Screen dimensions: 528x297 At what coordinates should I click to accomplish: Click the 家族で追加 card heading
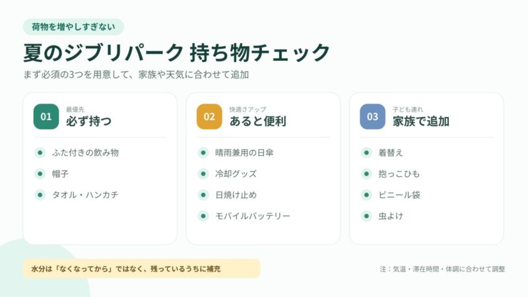coord(421,121)
